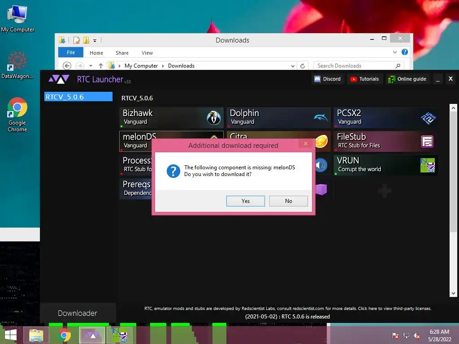This screenshot has height=344, width=459.
Task: Open File tab in Downloads window
Action: coord(70,52)
